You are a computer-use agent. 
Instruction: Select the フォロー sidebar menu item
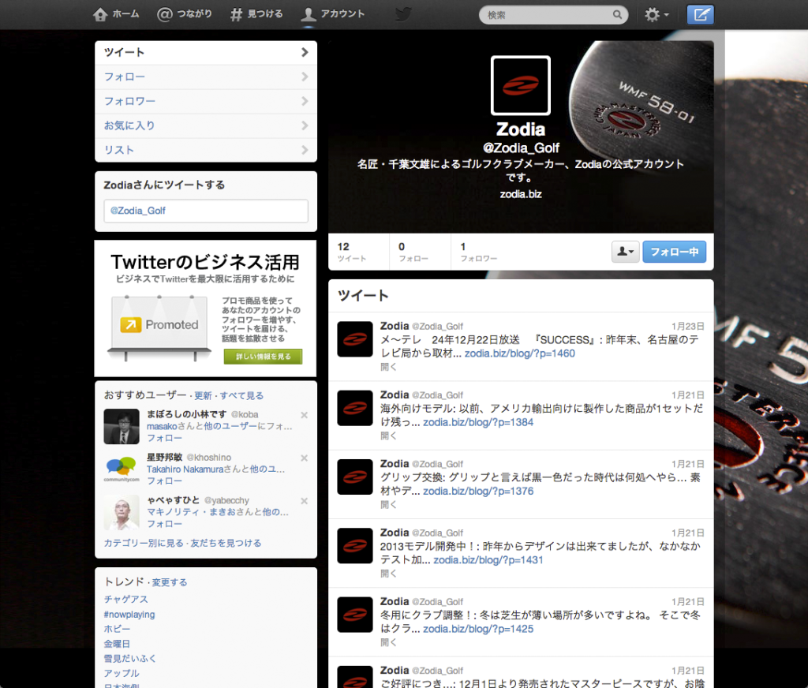tap(206, 77)
